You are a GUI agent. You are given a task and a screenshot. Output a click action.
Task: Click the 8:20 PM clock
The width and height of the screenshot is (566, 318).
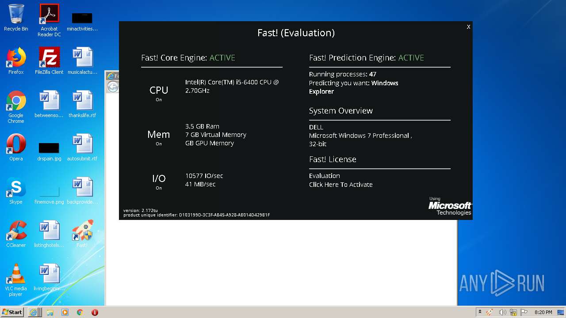[543, 312]
